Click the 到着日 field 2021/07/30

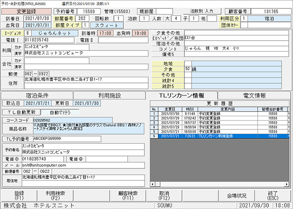coord(37,18)
